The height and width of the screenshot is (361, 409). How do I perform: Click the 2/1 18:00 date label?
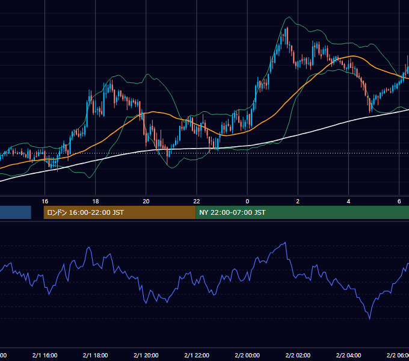(x=96, y=355)
